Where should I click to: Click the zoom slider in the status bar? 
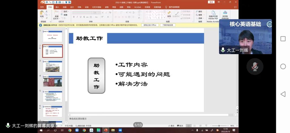pyautogui.click(x=219, y=126)
